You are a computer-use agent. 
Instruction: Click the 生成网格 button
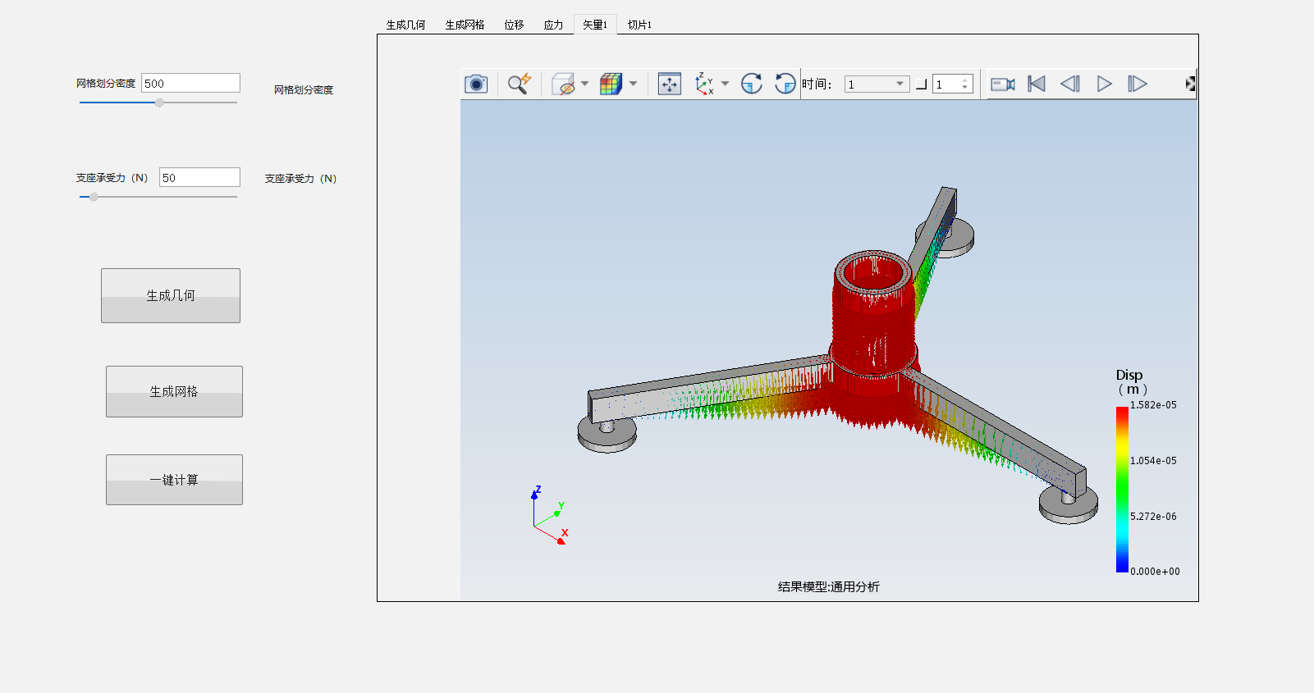click(x=174, y=391)
